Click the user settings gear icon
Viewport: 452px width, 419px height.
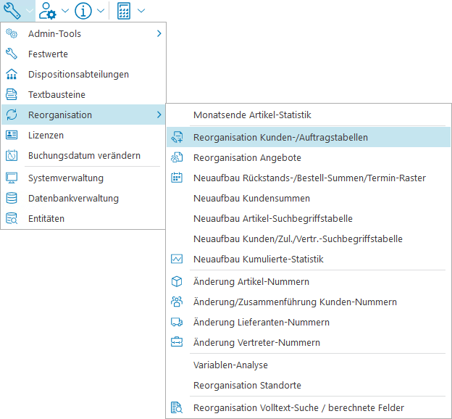point(48,11)
